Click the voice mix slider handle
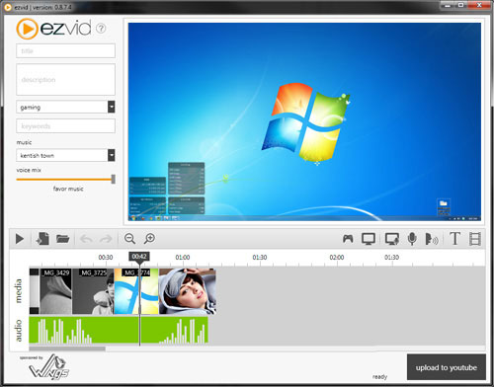The width and height of the screenshot is (494, 387). [x=114, y=179]
